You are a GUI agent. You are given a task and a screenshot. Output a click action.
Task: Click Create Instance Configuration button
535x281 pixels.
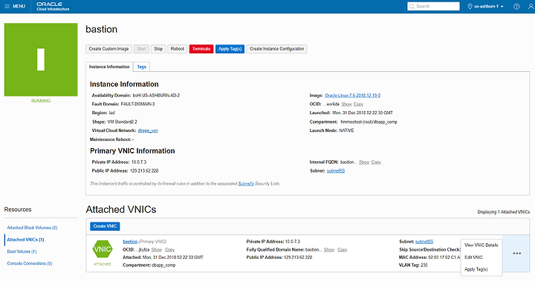coord(276,49)
